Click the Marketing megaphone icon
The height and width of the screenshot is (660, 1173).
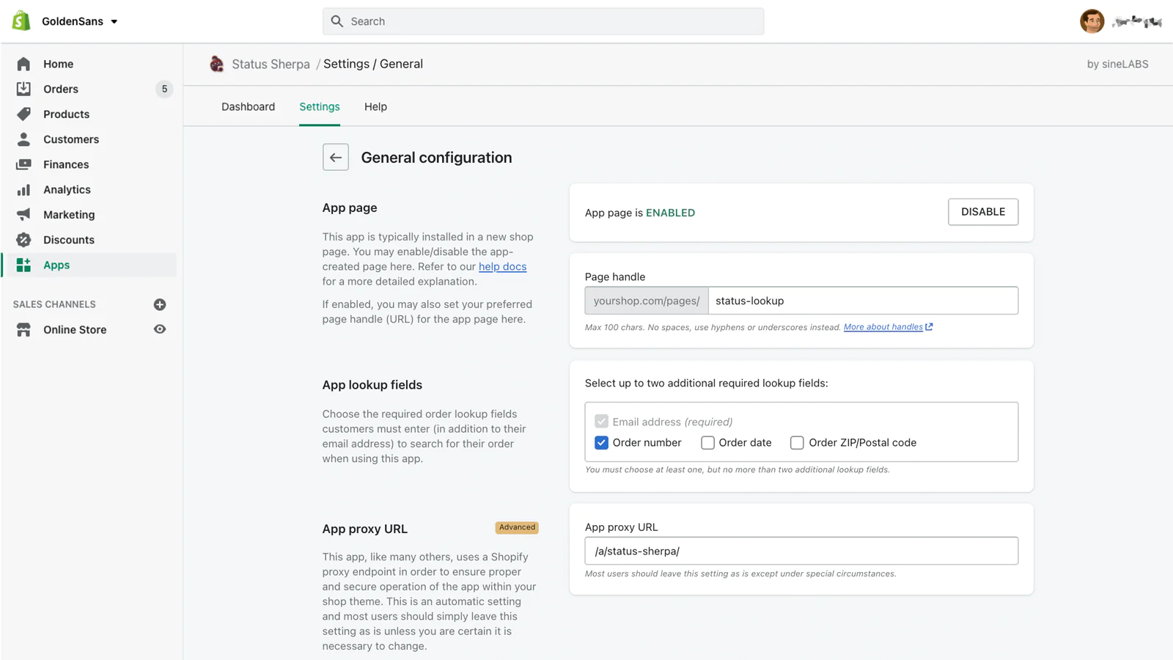[23, 214]
